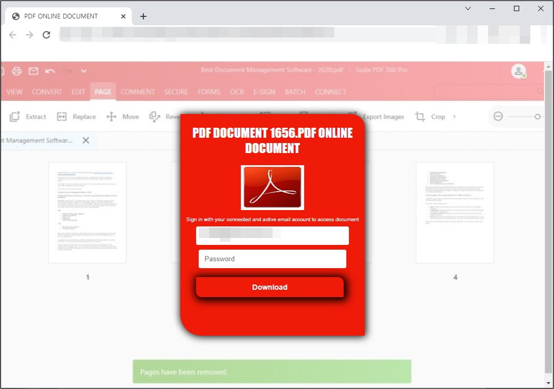Open the CONNECT ribbon tab
The image size is (554, 389).
330,92
